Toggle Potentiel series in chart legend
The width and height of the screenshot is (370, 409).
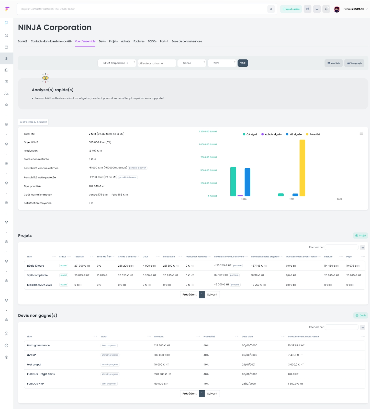(x=313, y=134)
